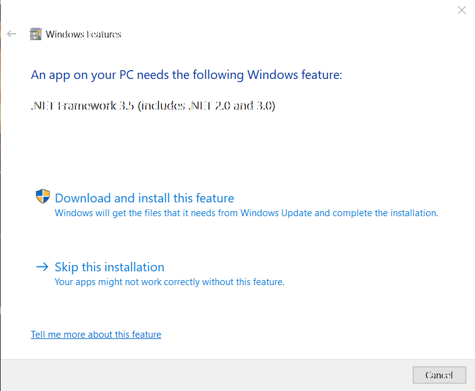Viewport: 475px width, 391px height.
Task: Cancel the Windows feature prompt
Action: click(x=439, y=375)
